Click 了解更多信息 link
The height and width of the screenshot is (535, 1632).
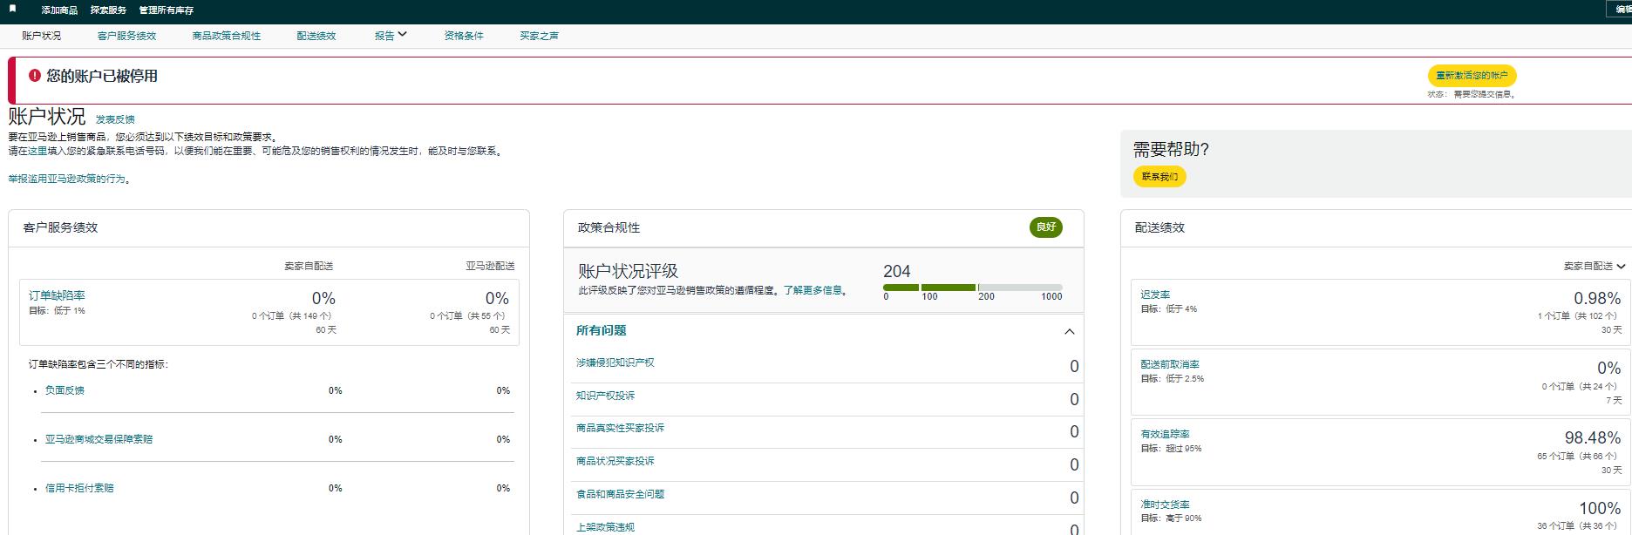pos(813,290)
